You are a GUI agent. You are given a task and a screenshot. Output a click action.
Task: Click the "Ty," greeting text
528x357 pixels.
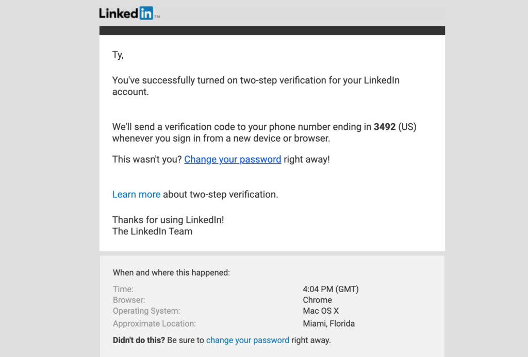coord(118,55)
